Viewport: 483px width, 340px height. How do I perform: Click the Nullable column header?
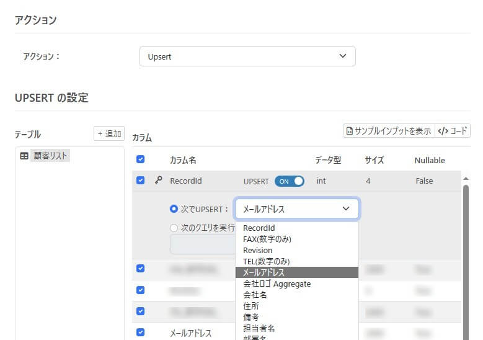click(430, 160)
